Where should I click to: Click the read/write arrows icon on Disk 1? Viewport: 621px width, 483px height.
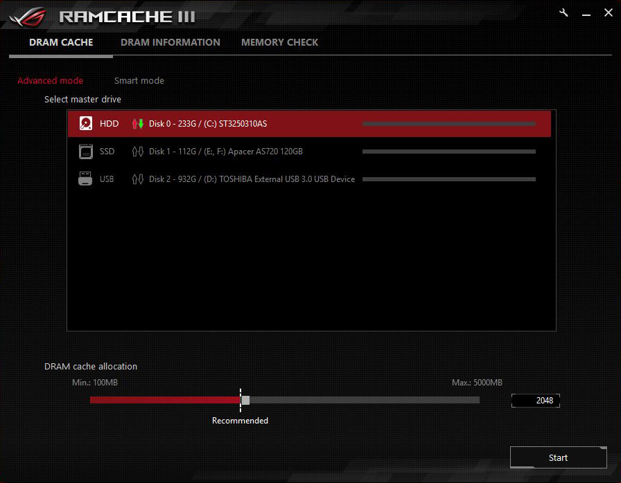tap(137, 152)
